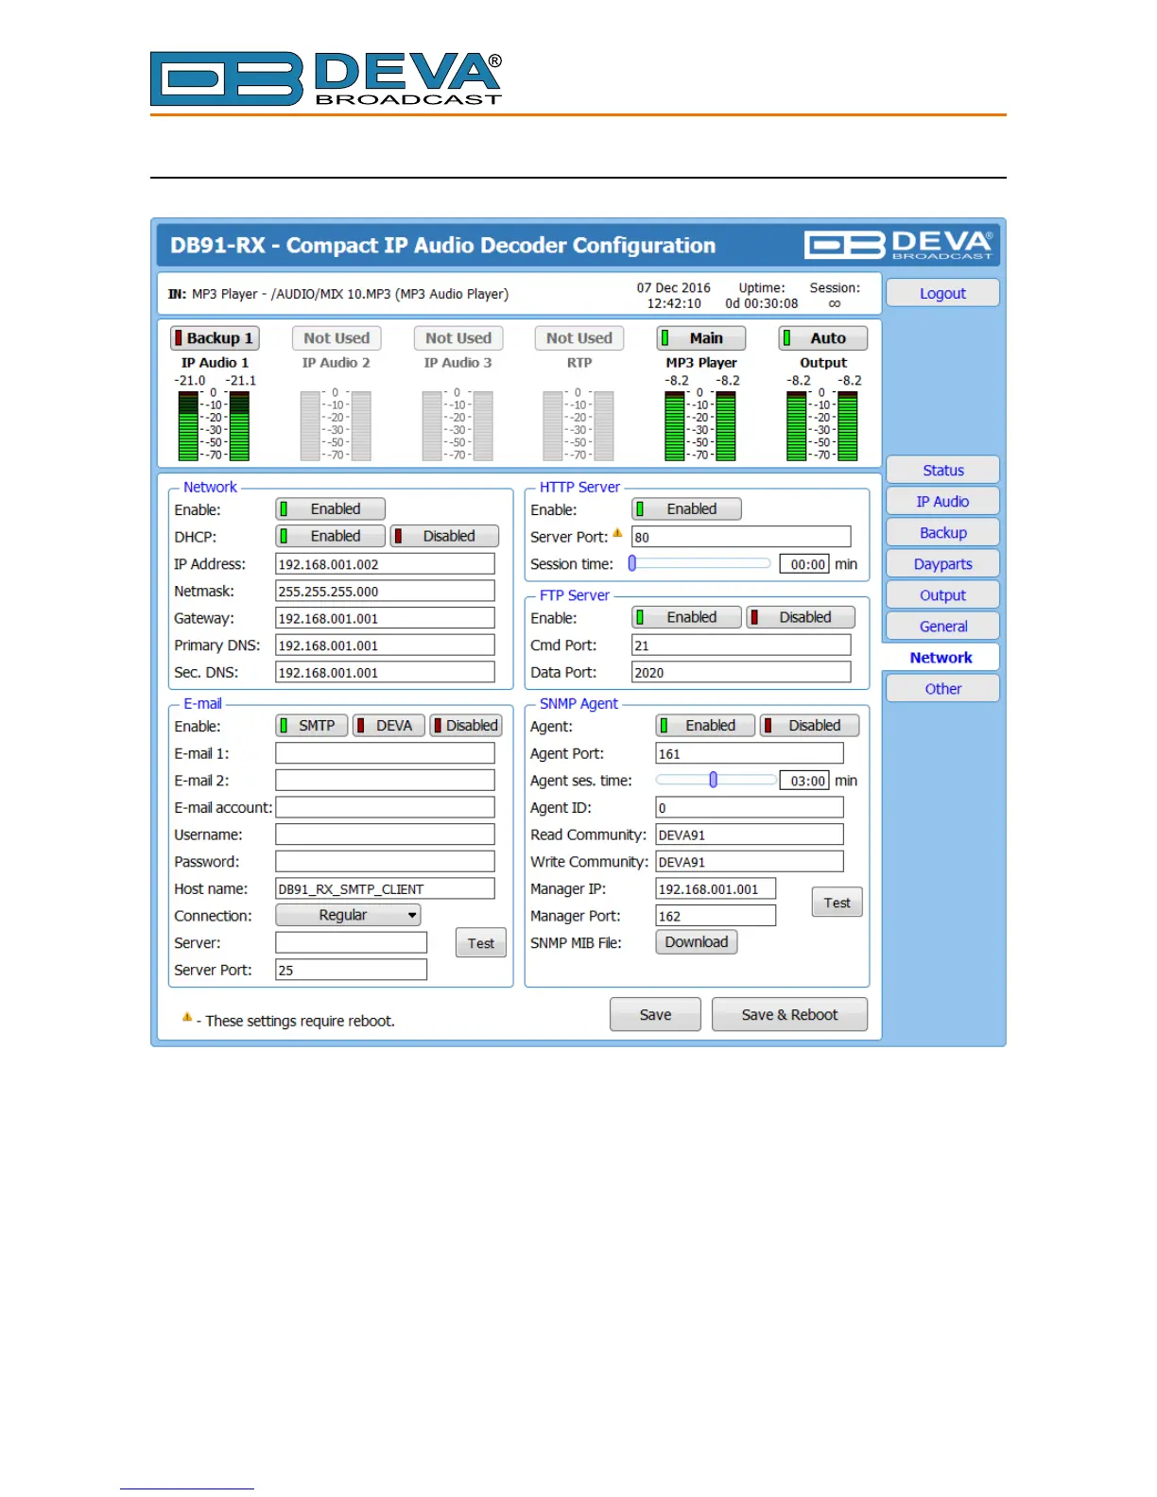The height and width of the screenshot is (1497, 1157).
Task: Set FTP Server to Disabled
Action: coord(801,617)
